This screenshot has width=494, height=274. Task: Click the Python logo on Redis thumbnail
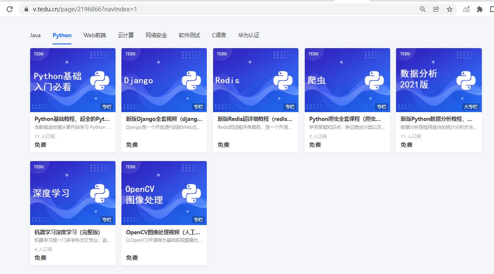[283, 80]
